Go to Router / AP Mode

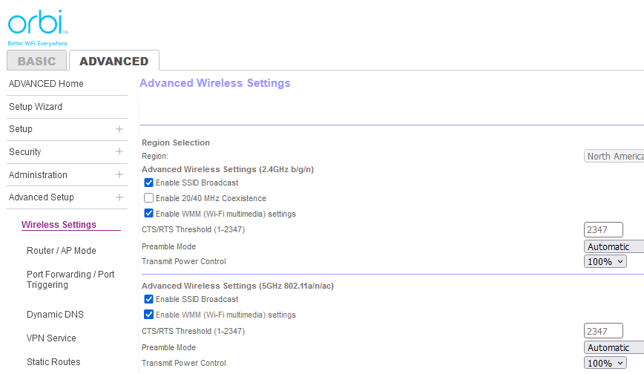pos(61,251)
